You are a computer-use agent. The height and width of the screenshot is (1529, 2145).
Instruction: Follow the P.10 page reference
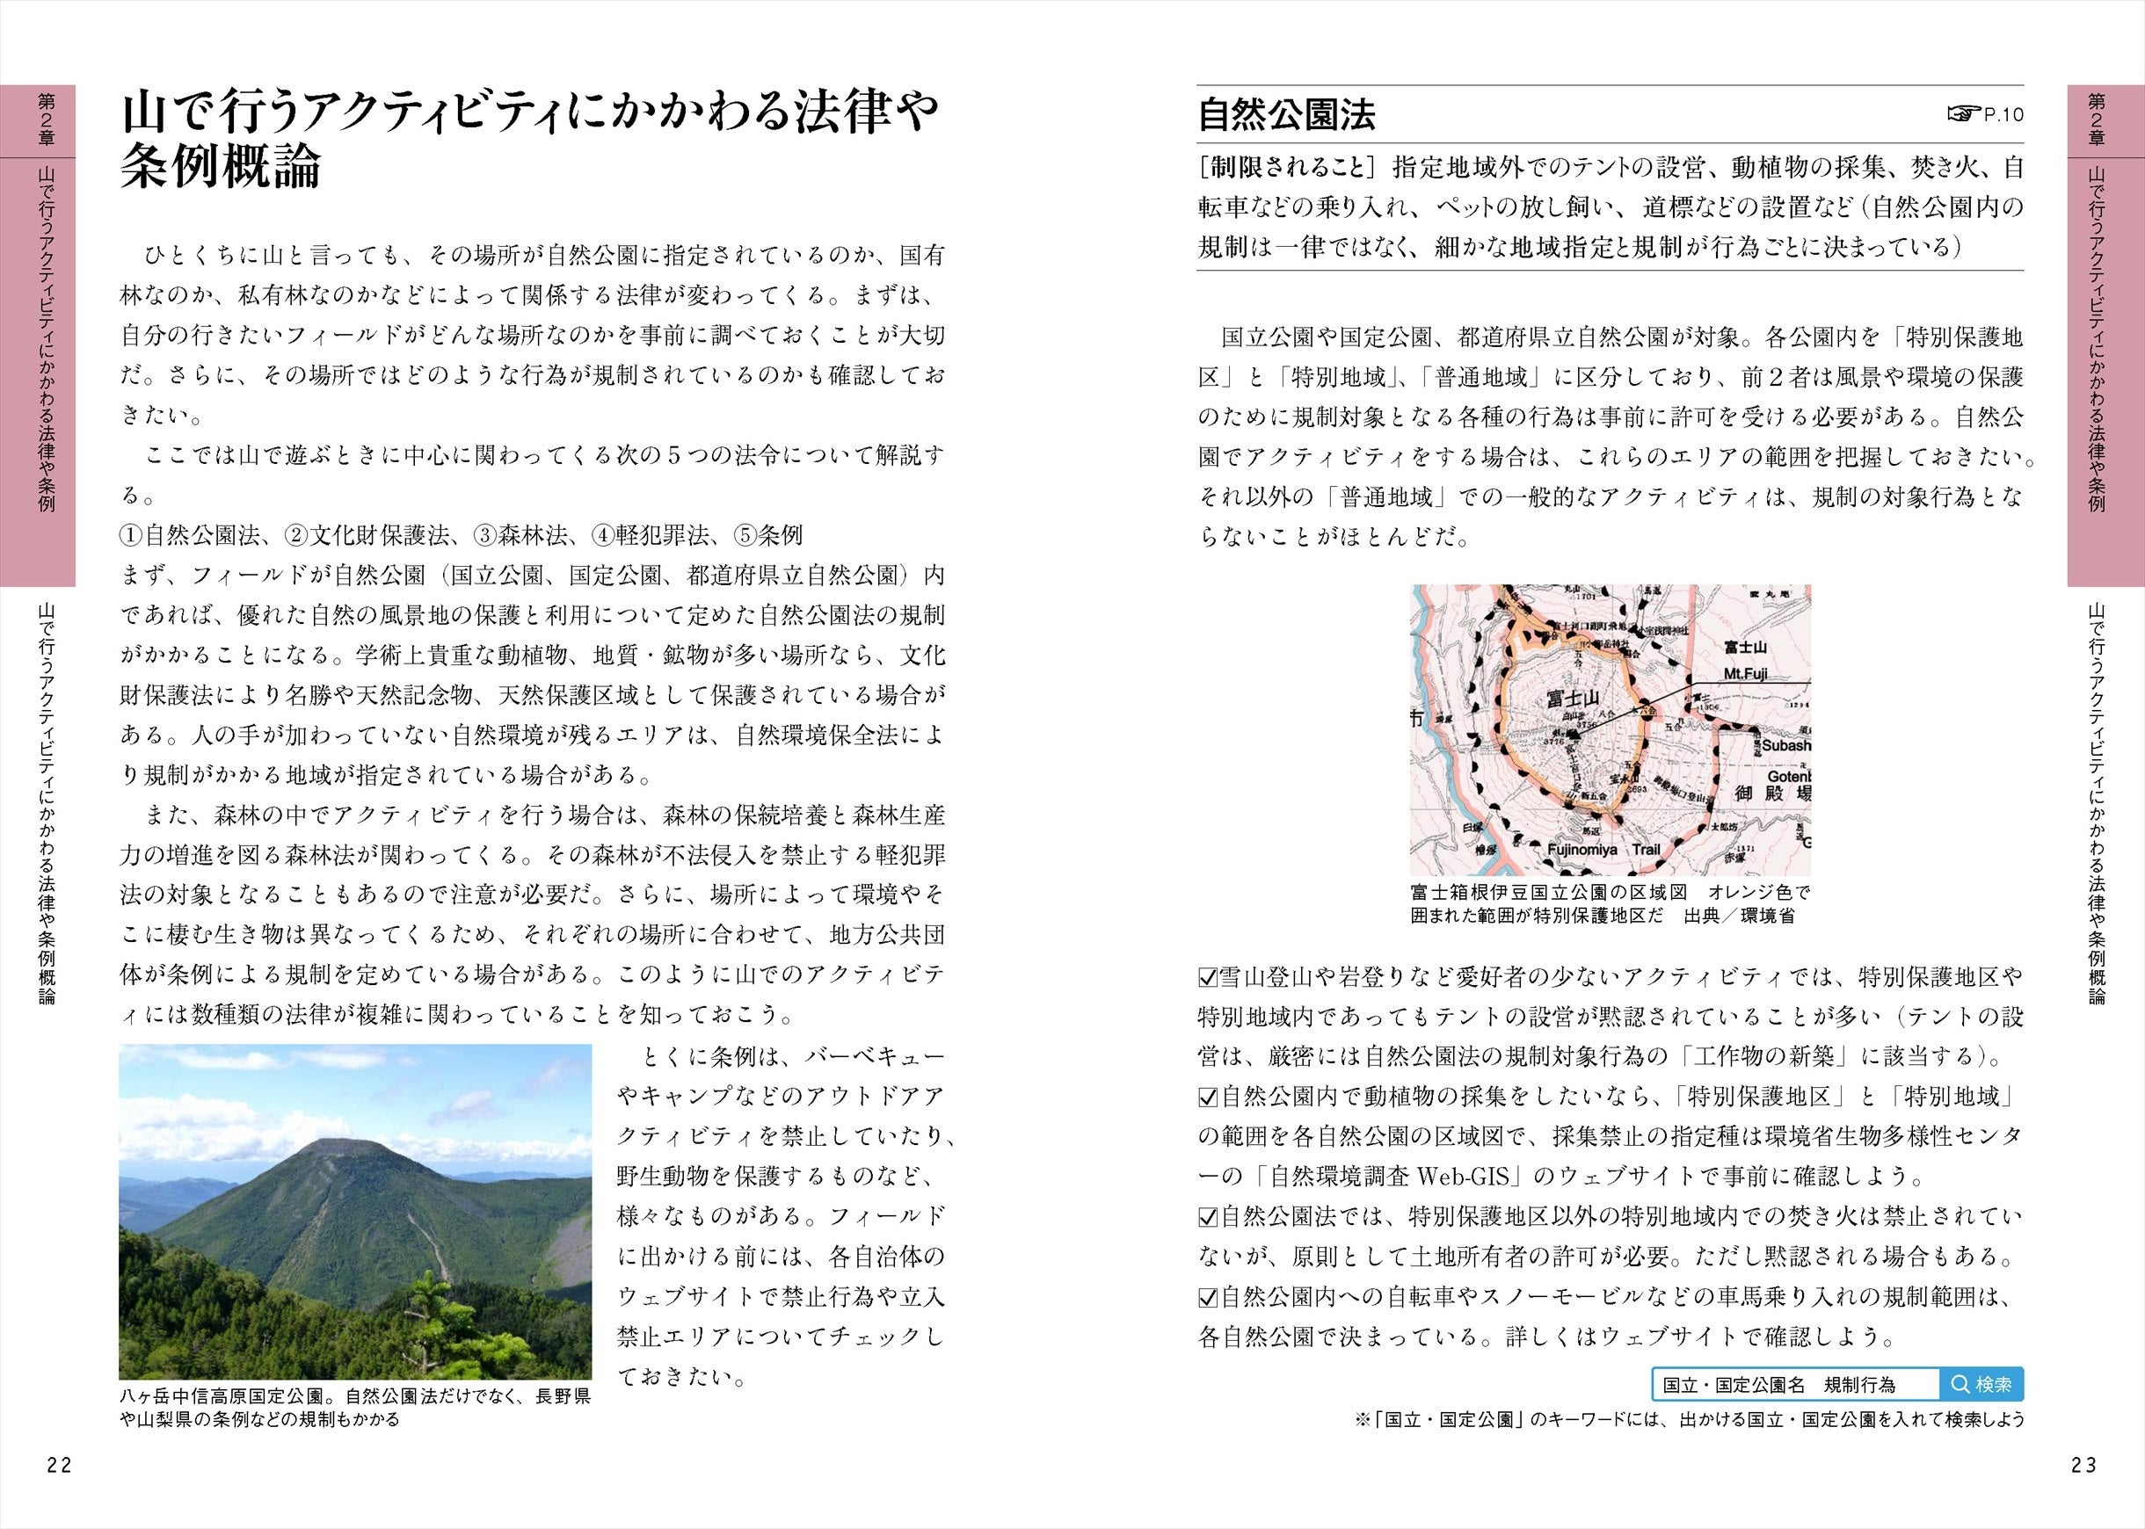(2003, 115)
